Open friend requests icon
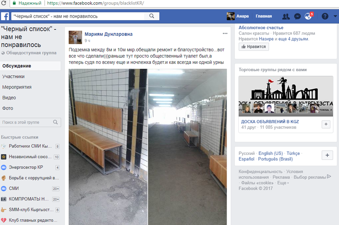The height and width of the screenshot is (225, 339). [286, 16]
